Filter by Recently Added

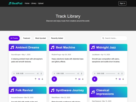(57, 38)
